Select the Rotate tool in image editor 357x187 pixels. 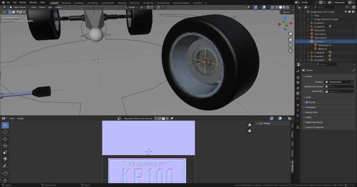point(5,146)
